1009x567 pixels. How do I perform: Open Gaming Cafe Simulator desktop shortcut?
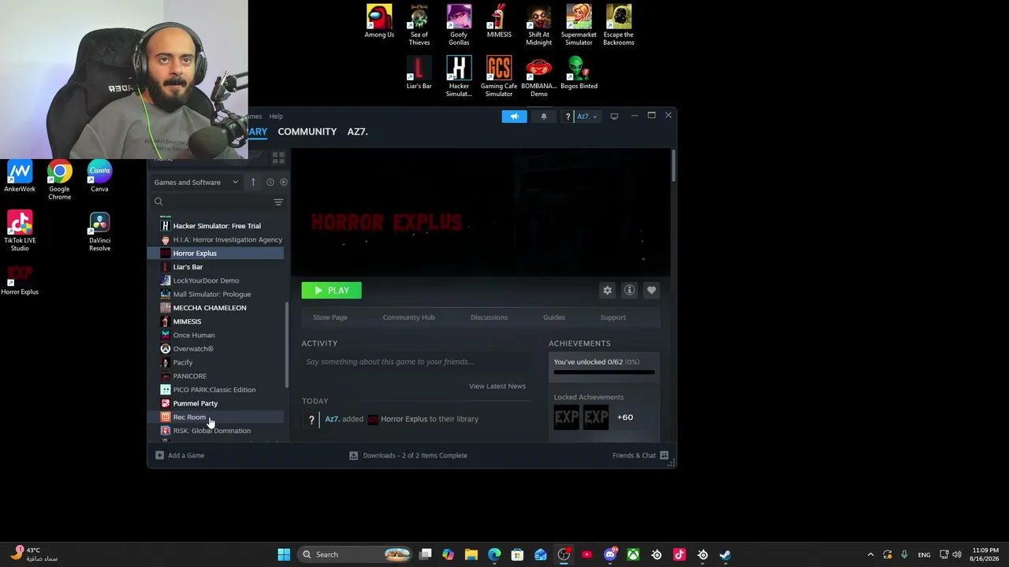(x=499, y=76)
